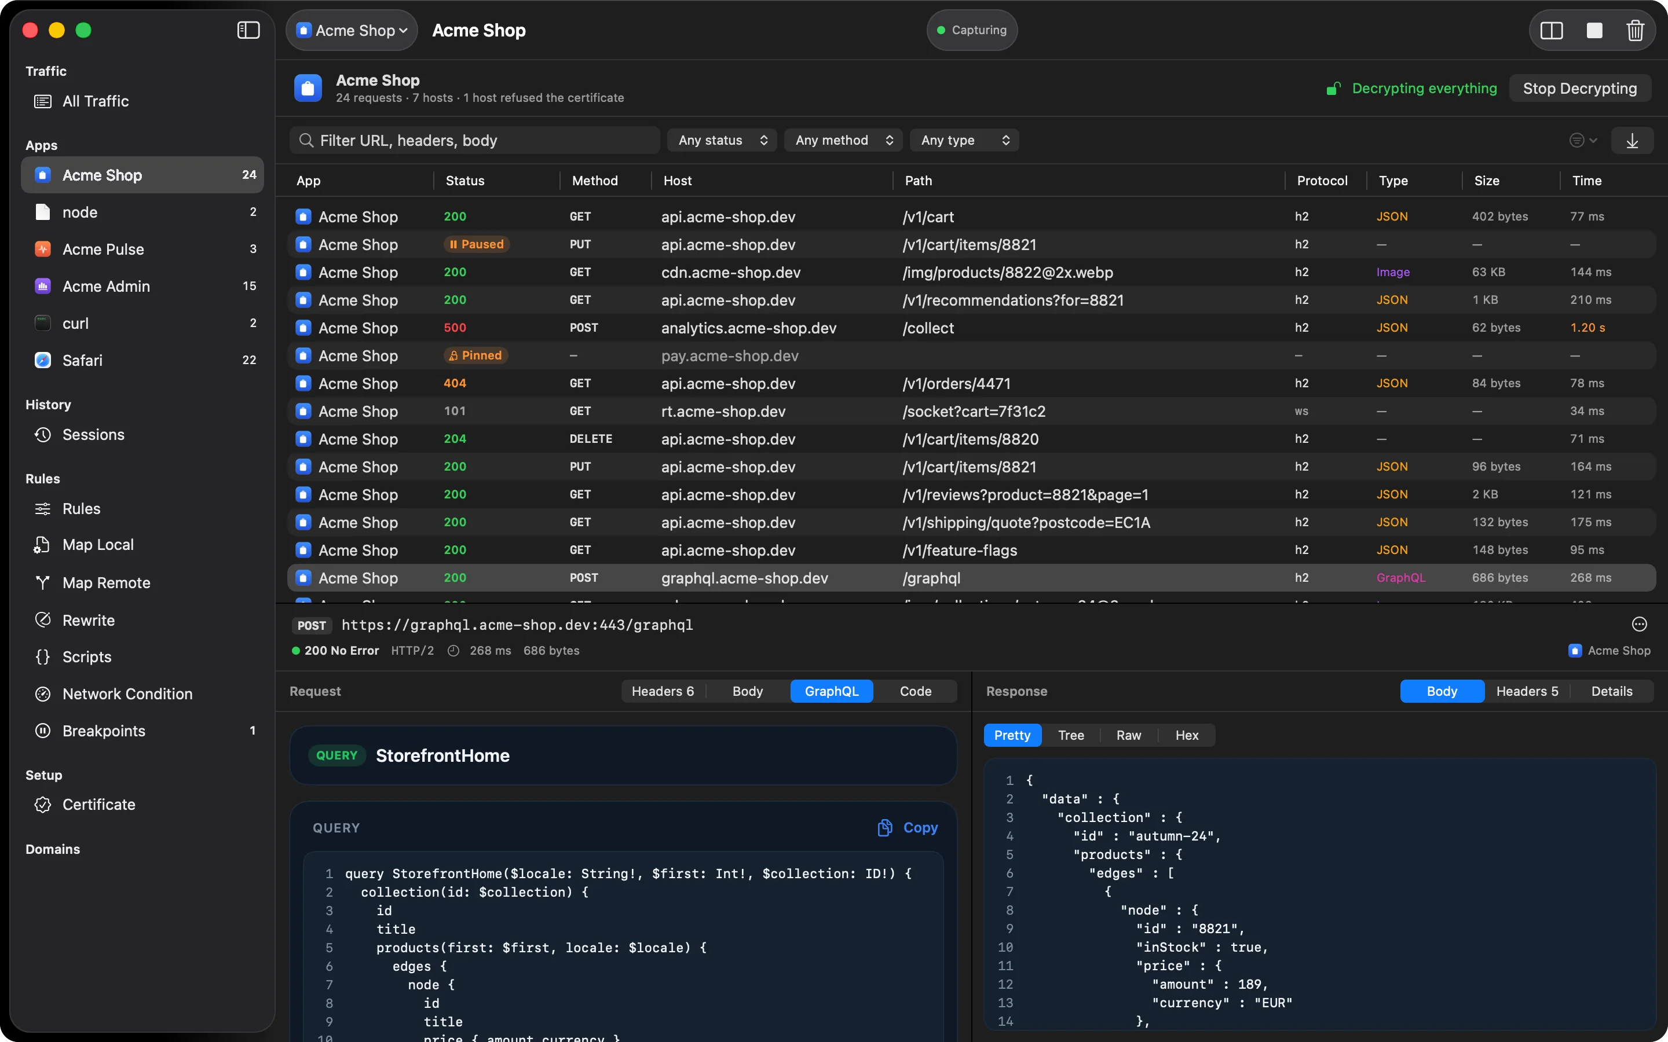Select the 500 POST /collect request row
Image resolution: width=1668 pixels, height=1042 pixels.
(971, 328)
